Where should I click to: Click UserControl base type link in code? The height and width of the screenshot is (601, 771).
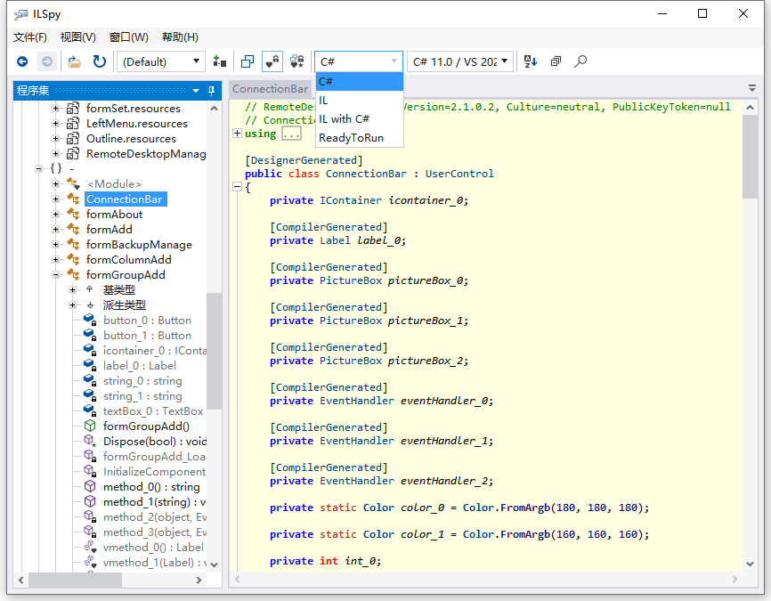point(459,174)
